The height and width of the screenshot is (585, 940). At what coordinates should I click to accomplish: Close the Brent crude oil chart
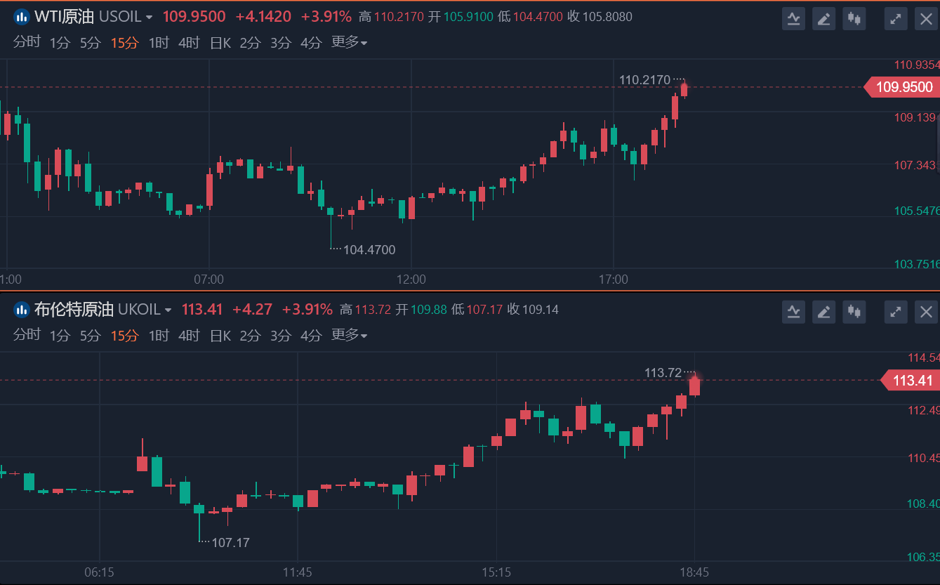927,311
